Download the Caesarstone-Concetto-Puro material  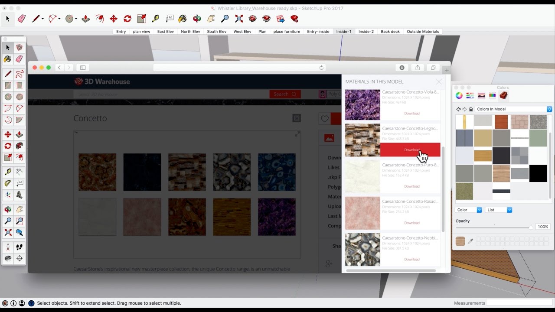[411, 186]
